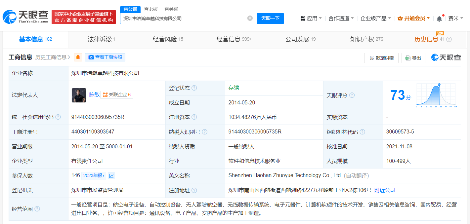
Task: Select the 查老板 search tab
Action: point(151,9)
